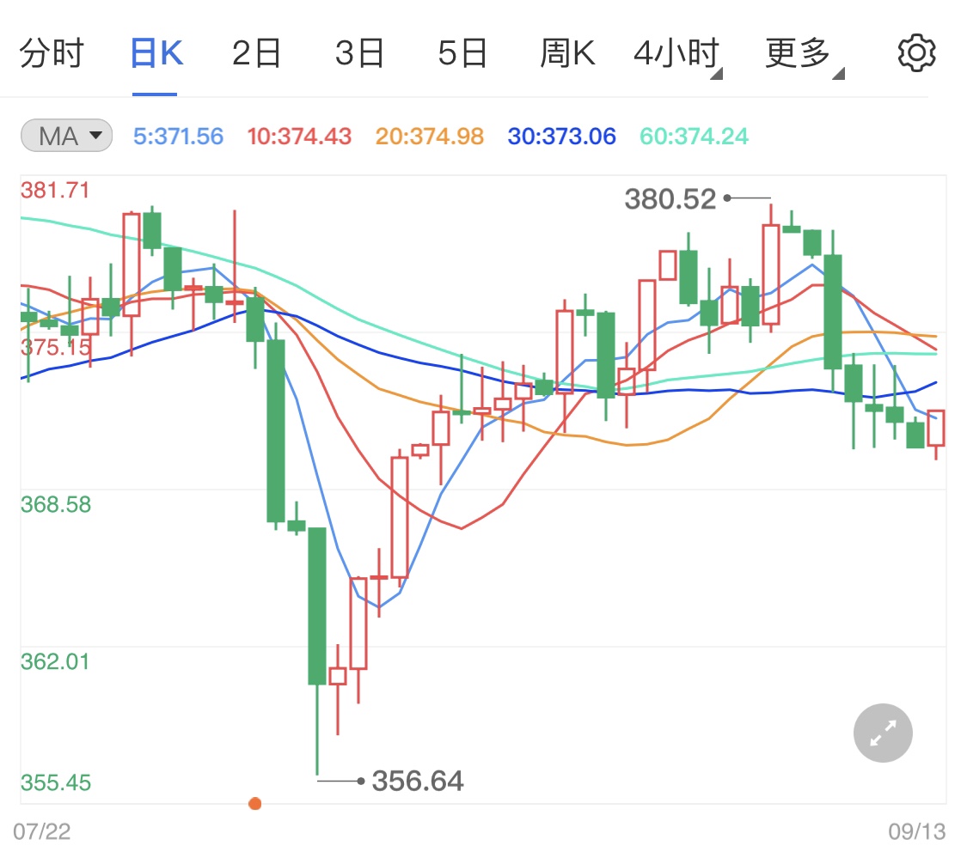
Task: Click the high price label 380.52
Action: pyautogui.click(x=670, y=199)
